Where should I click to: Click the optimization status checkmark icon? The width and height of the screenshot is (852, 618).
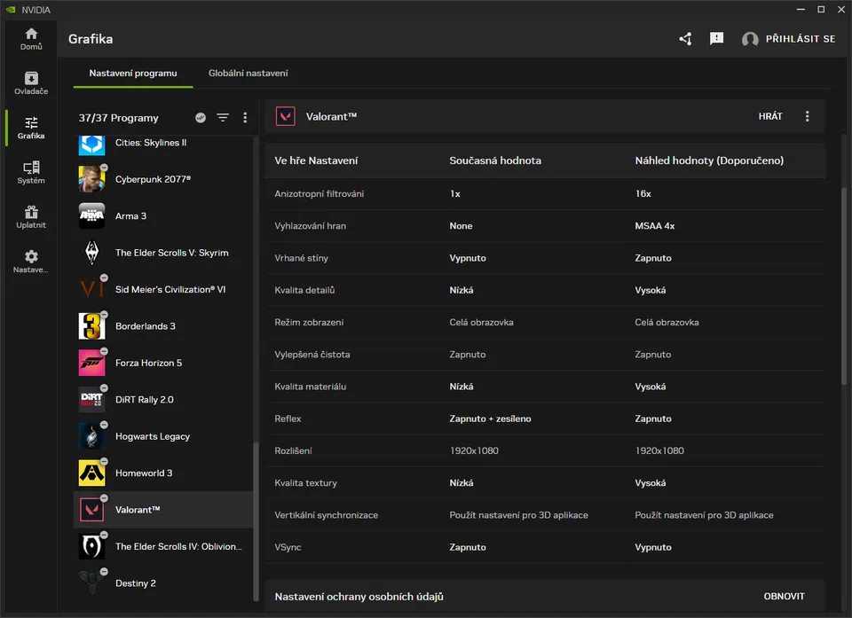pyautogui.click(x=201, y=118)
